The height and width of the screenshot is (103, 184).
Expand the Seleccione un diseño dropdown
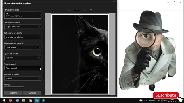23,37
